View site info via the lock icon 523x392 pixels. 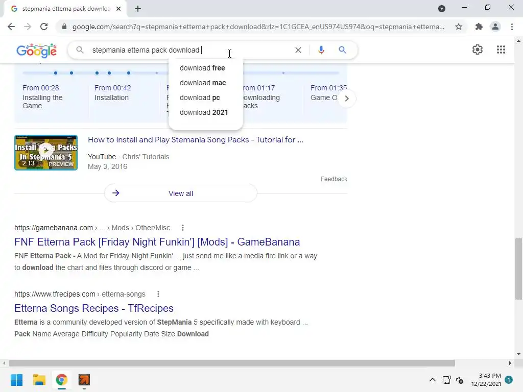coord(64,27)
